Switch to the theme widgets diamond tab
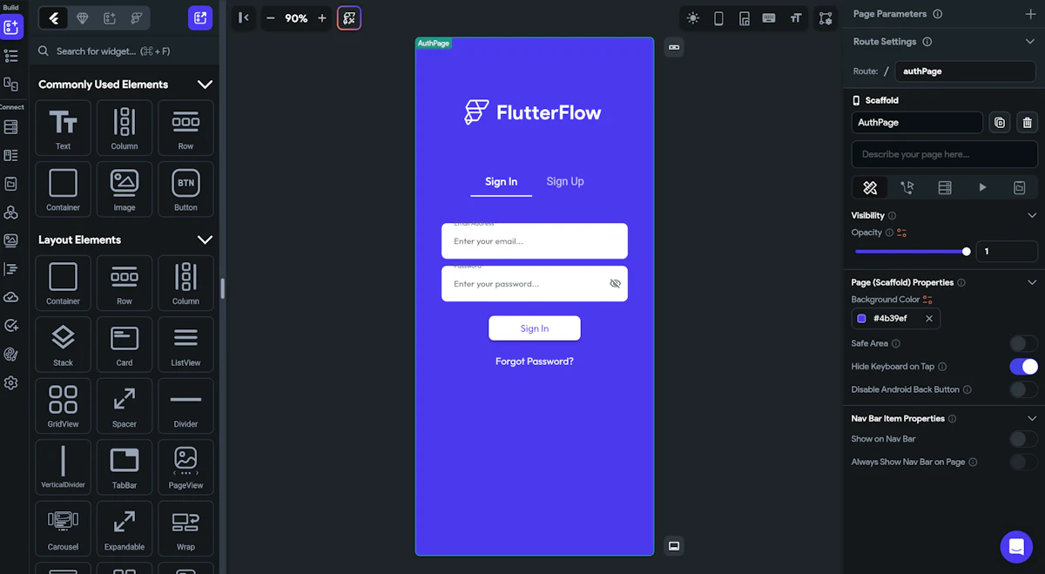 click(x=82, y=18)
